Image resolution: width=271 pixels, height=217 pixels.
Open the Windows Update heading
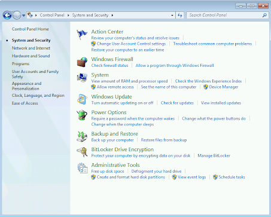click(111, 97)
